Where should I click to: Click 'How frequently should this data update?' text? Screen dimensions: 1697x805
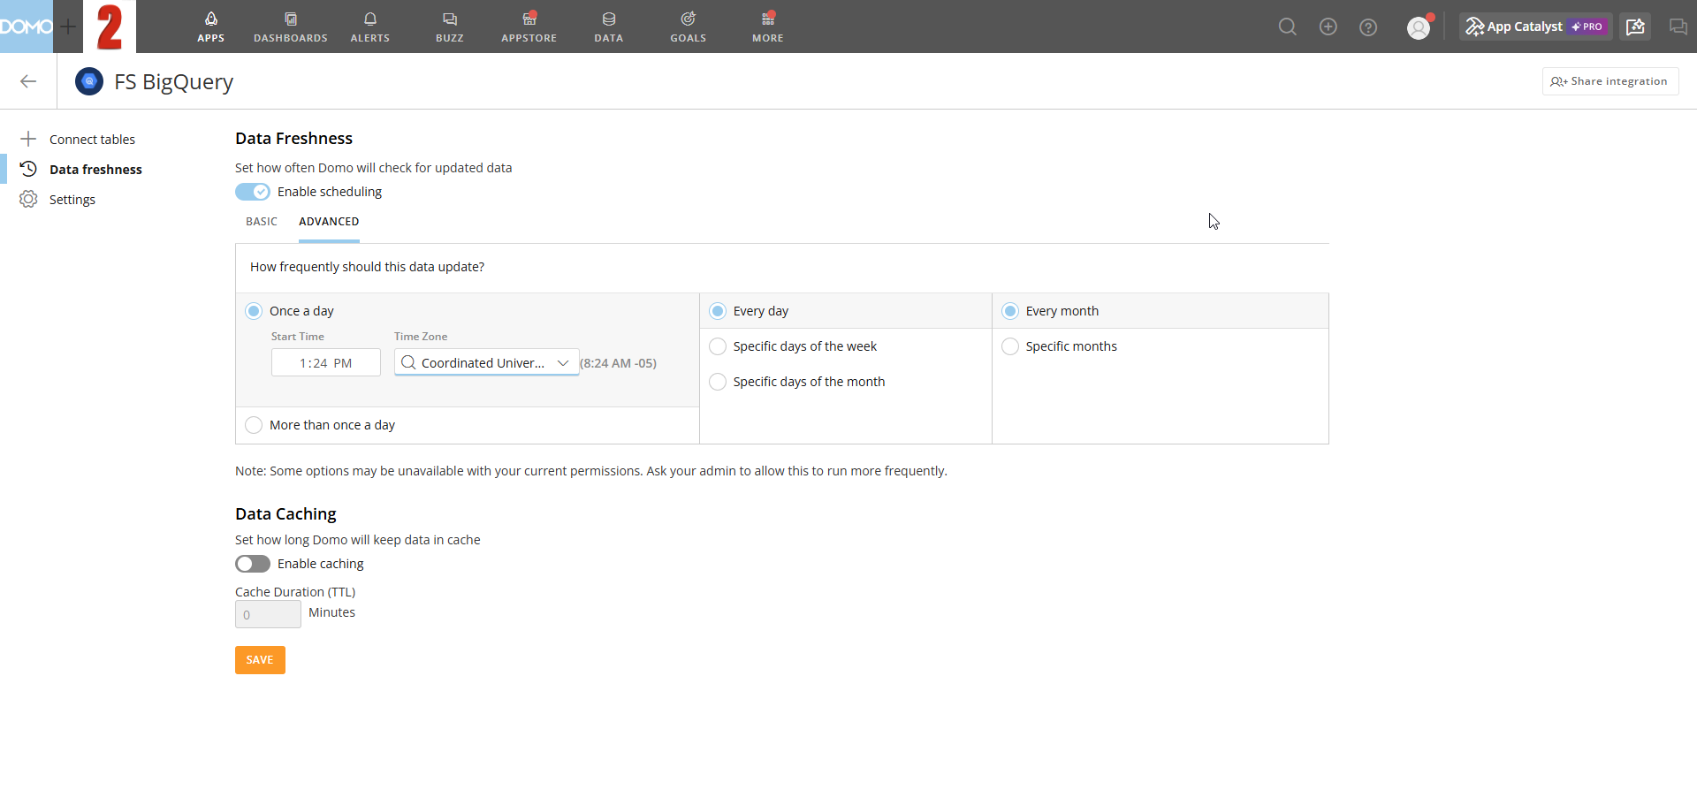pyautogui.click(x=367, y=267)
